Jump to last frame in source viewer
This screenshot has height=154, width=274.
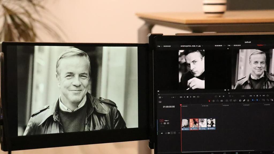pyautogui.click(x=194, y=97)
